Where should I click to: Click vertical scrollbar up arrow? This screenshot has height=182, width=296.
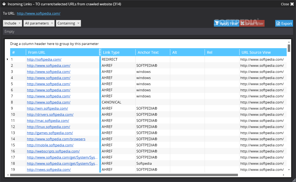(x=289, y=42)
